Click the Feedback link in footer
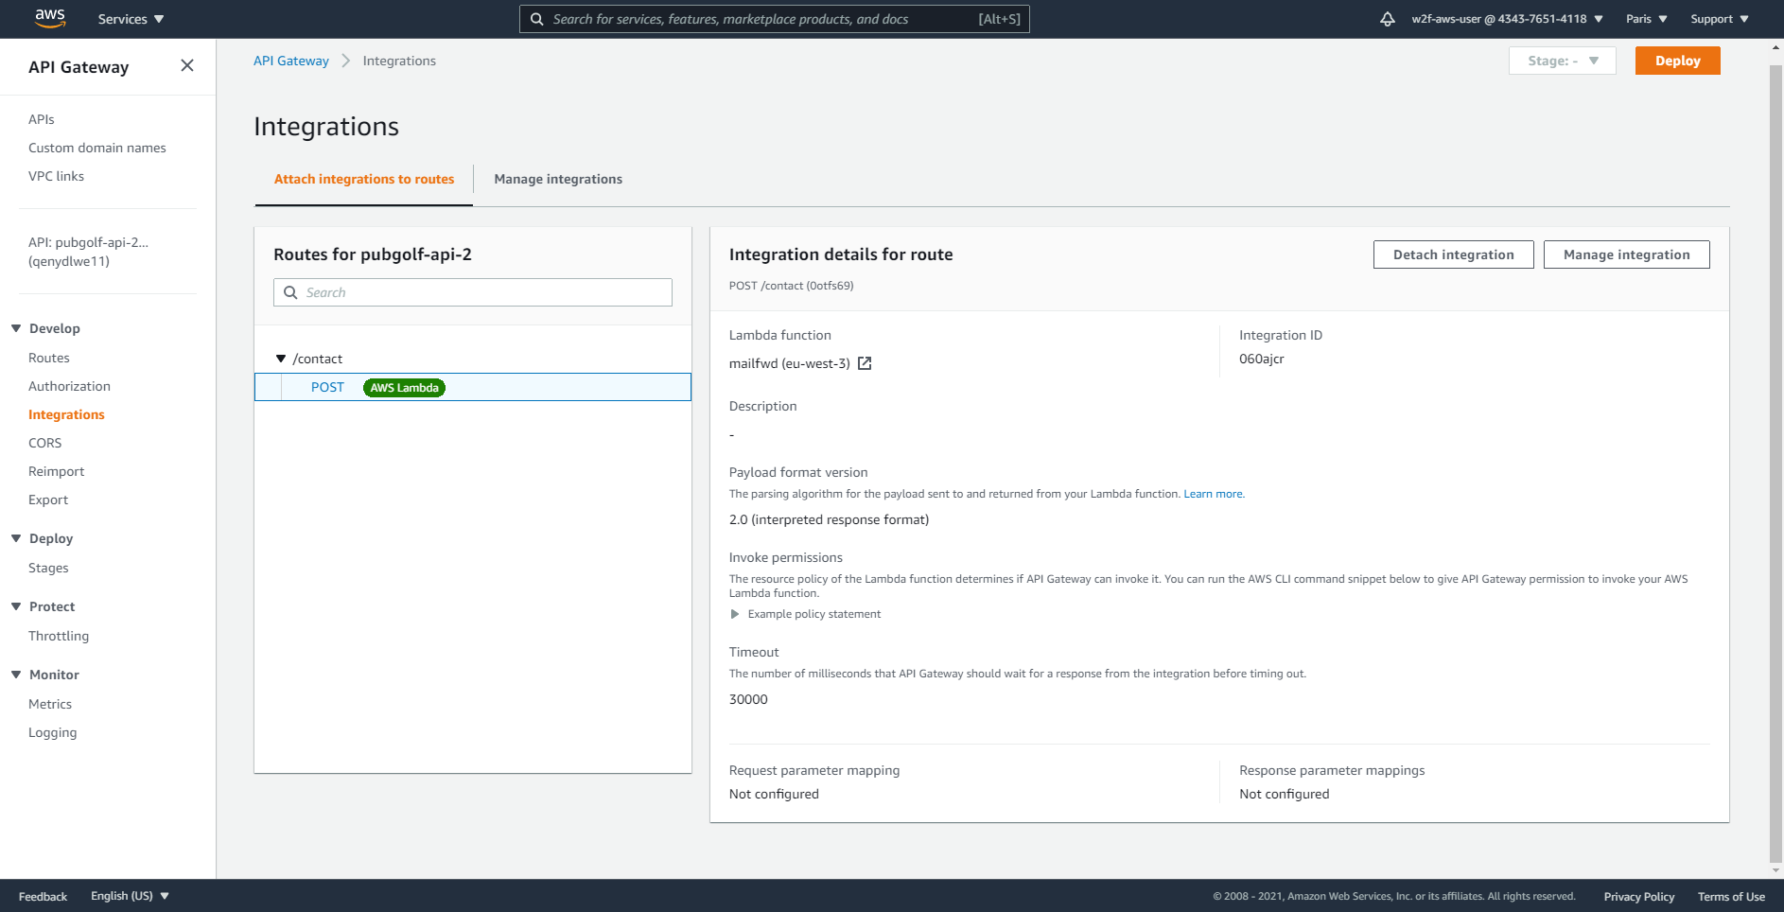 (43, 897)
